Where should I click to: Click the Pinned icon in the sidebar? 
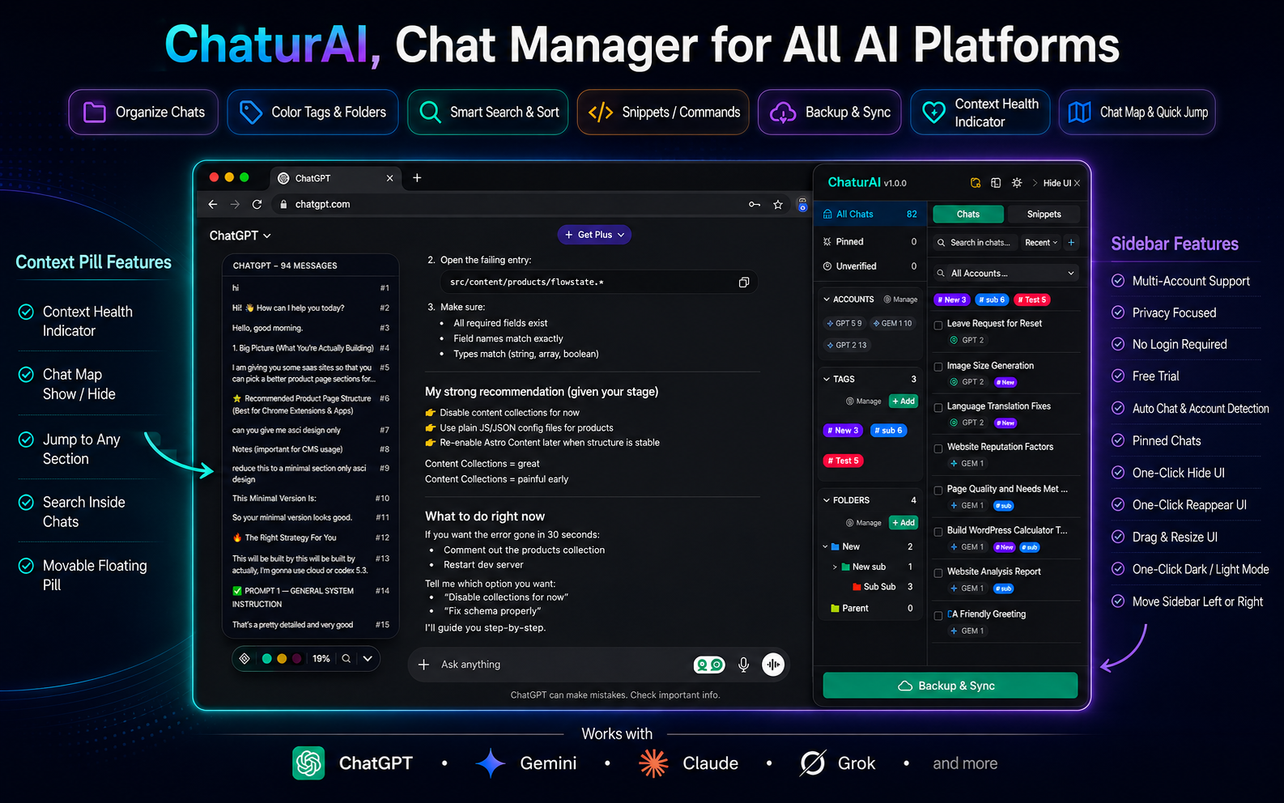(x=827, y=242)
